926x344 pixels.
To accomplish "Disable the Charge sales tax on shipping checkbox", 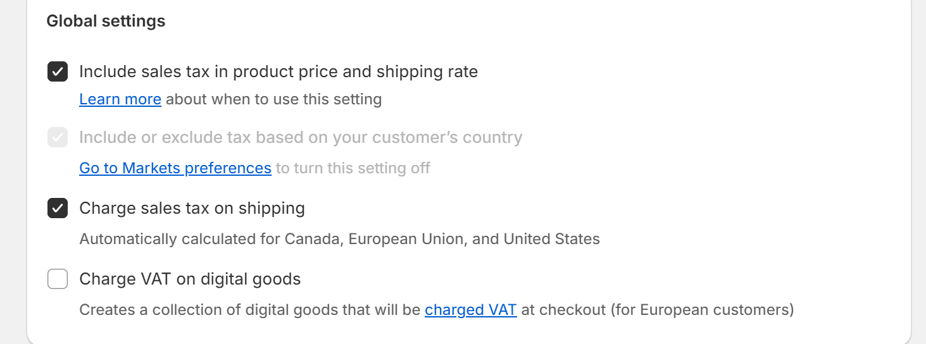I will (x=58, y=208).
